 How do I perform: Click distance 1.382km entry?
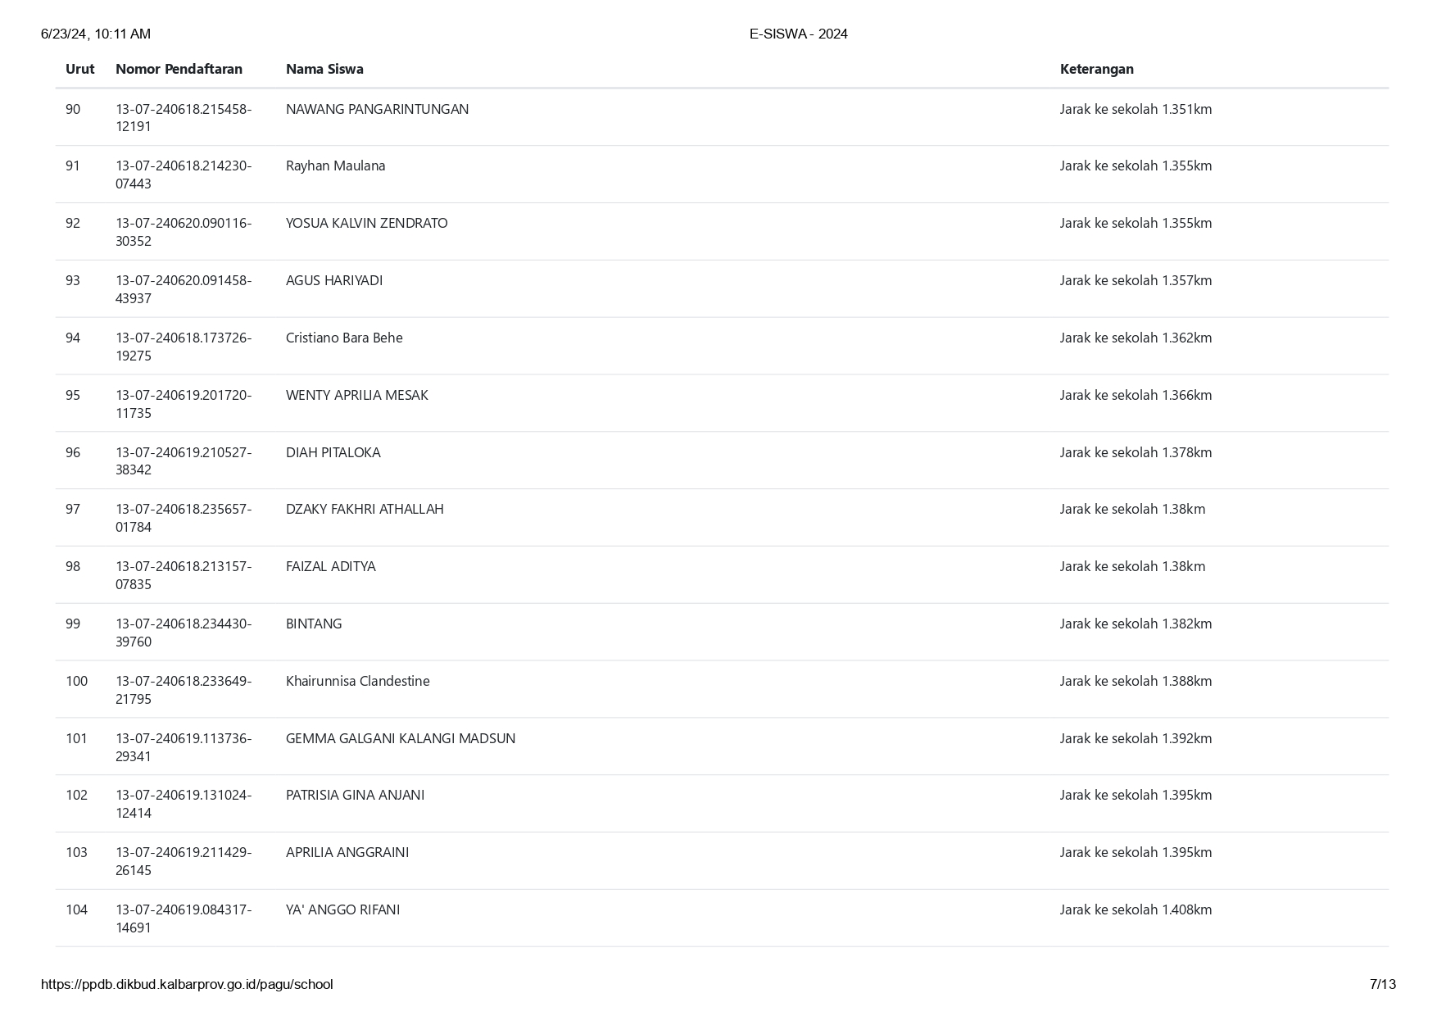click(x=1136, y=624)
